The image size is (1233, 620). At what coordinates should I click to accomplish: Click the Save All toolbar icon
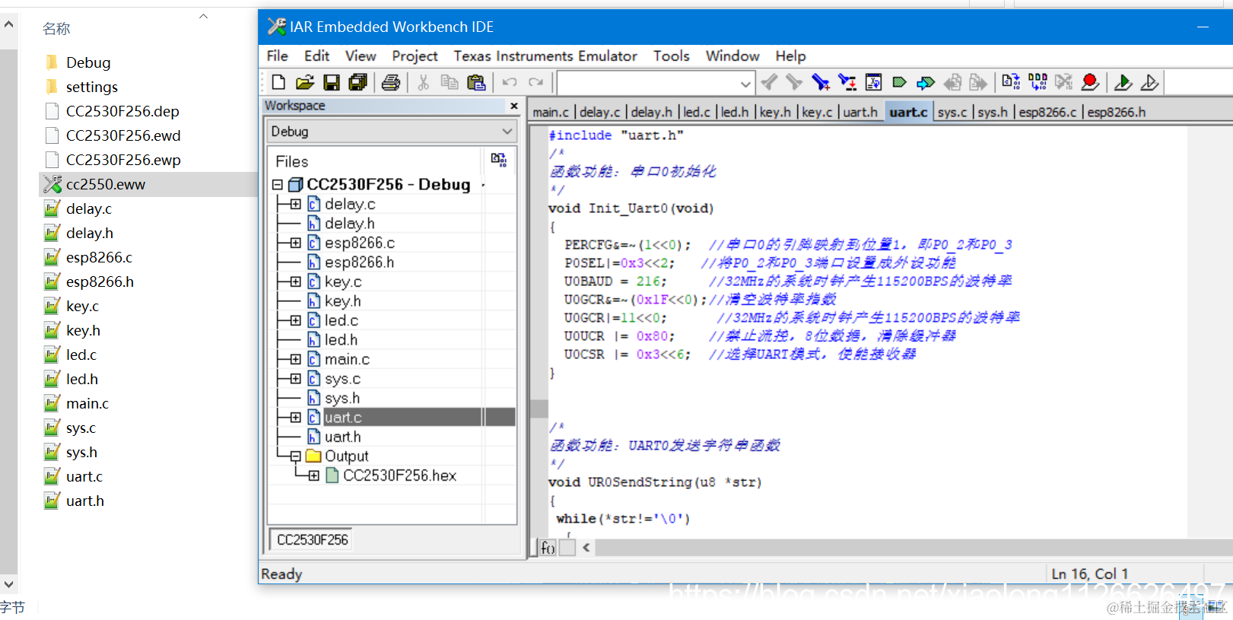click(358, 82)
